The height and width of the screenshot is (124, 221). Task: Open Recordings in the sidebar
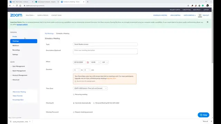click(x=16, y=50)
